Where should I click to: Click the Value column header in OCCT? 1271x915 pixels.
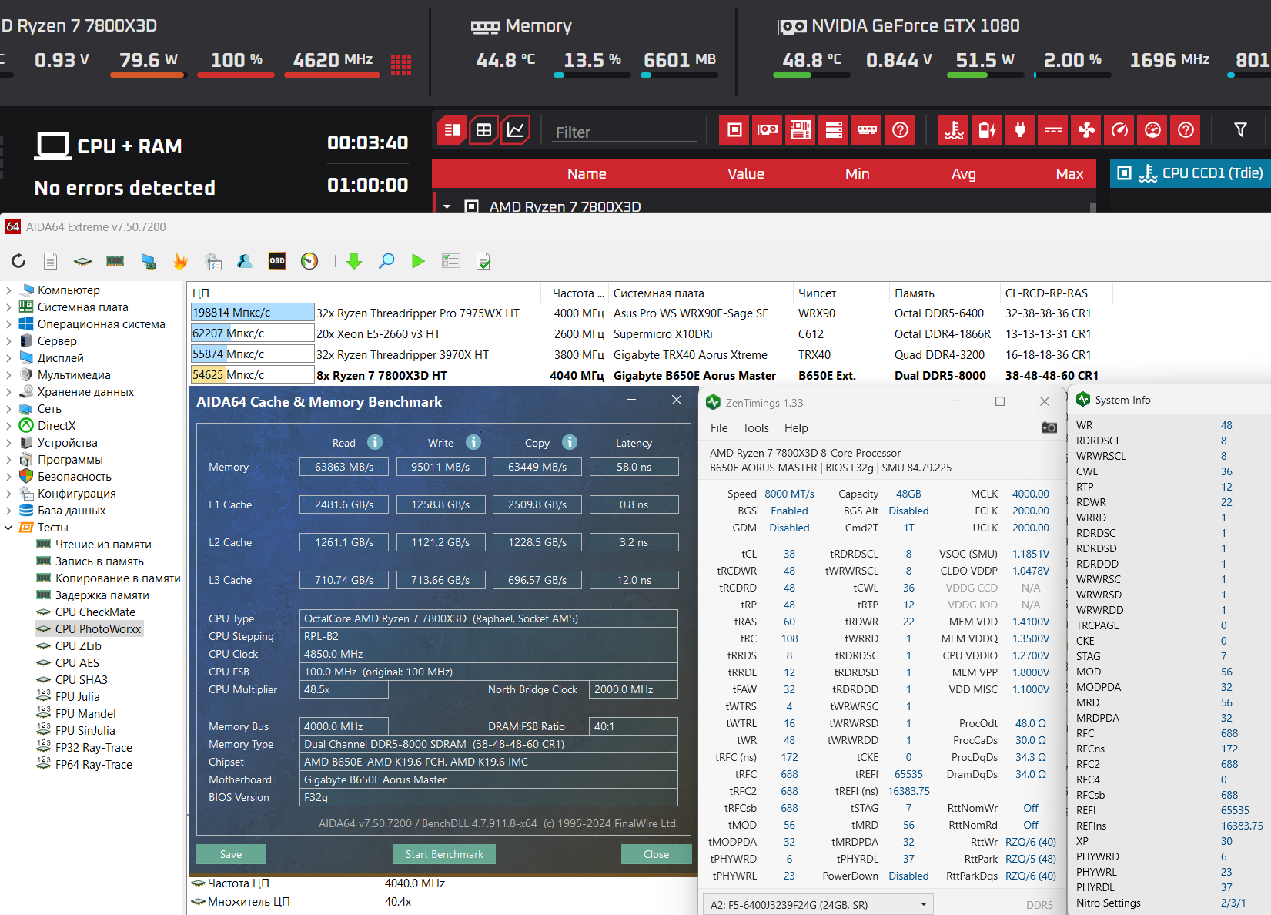click(x=746, y=174)
